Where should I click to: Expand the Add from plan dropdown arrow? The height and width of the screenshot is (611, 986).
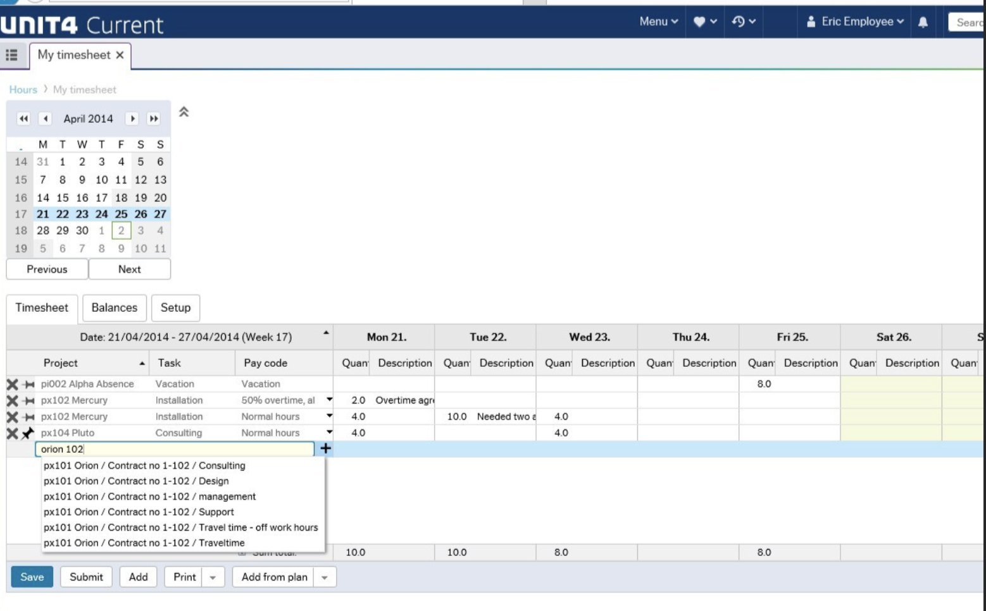[325, 577]
